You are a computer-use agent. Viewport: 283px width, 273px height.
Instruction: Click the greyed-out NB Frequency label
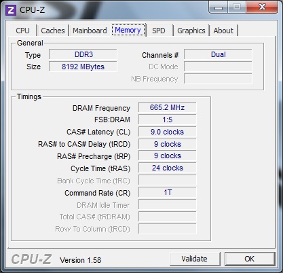(x=155, y=79)
